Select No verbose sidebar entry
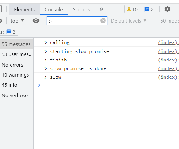Viewport: 179px width, 149px height. pos(17,95)
